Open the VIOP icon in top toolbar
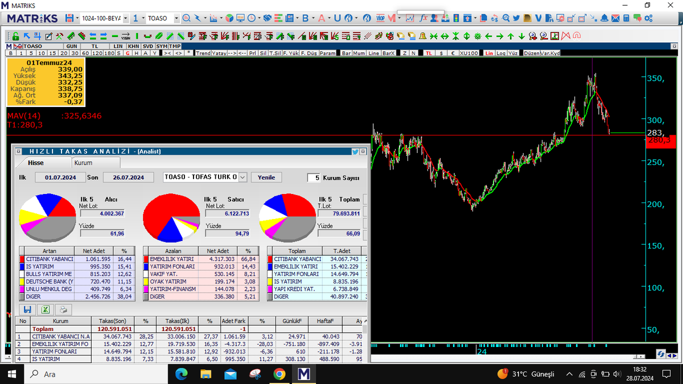 380,18
